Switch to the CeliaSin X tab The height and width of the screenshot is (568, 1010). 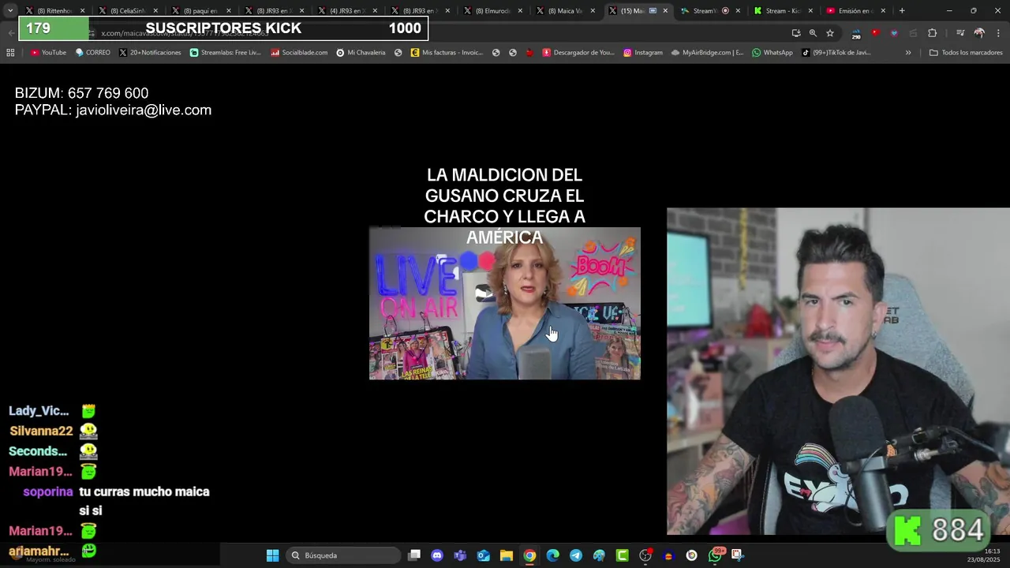pos(126,11)
